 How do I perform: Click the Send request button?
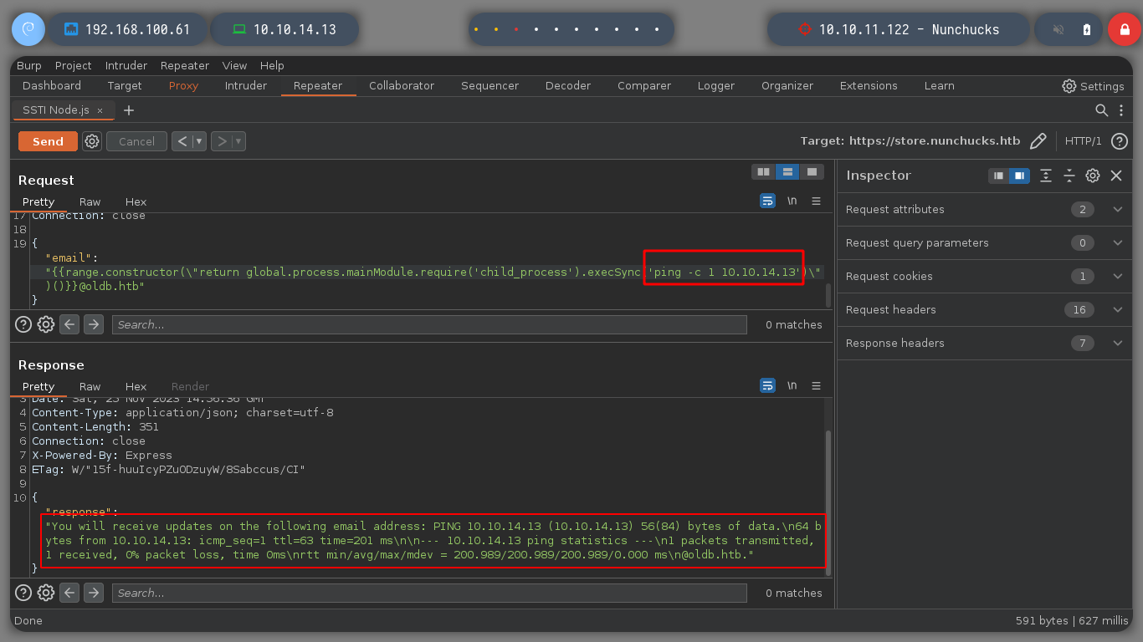point(48,141)
